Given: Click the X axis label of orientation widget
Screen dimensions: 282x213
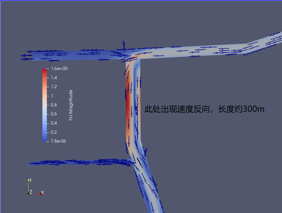Looking at the screenshot, I should [x=42, y=192].
